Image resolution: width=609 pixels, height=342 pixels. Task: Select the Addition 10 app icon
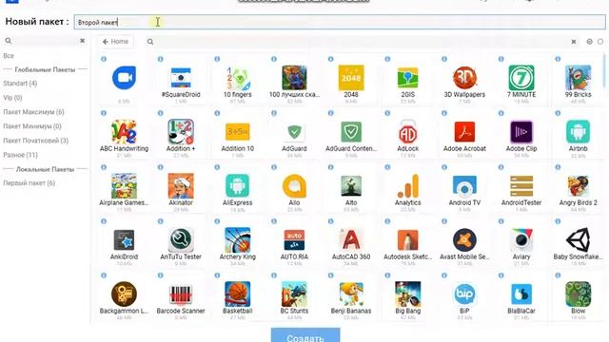[x=238, y=132]
